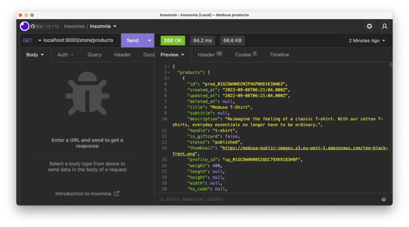Click the Insomnia breadcrumb link
409x227 pixels.
click(74, 27)
